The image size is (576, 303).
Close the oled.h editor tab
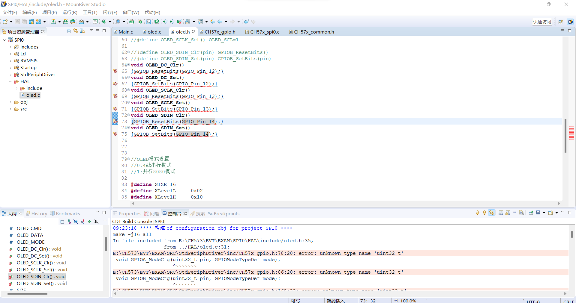(194, 32)
